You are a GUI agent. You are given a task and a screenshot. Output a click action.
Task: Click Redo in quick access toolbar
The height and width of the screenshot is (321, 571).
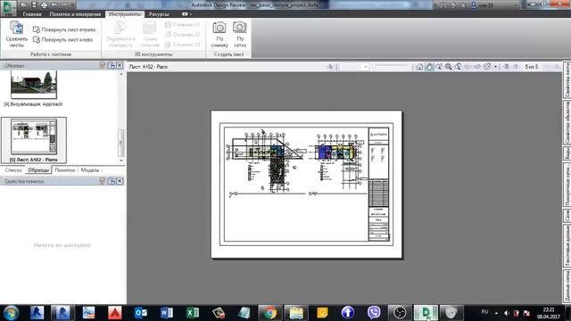tap(64, 4)
